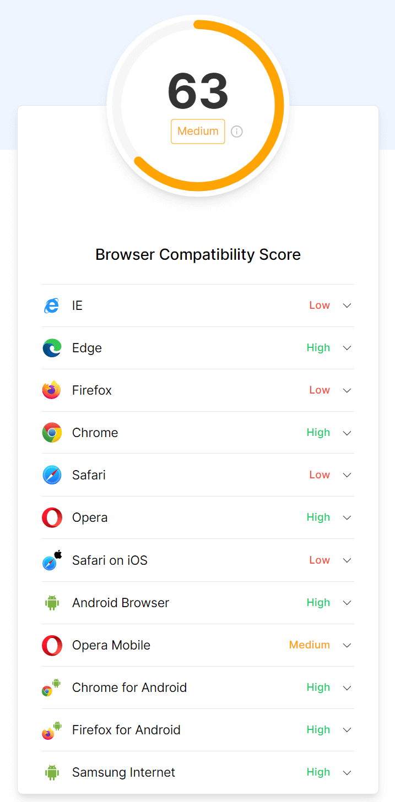Click the Medium score badge
395x802 pixels.
[198, 131]
